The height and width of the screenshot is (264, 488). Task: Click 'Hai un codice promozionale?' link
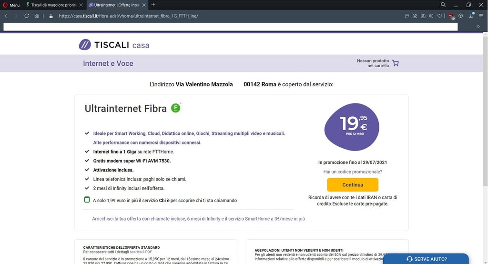click(x=353, y=172)
